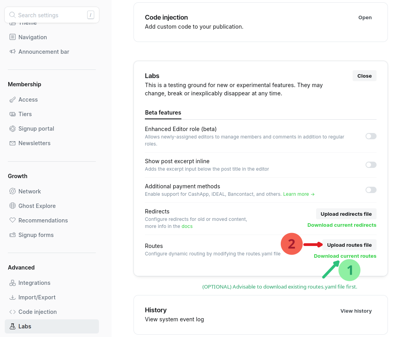Open the Code injection section
The height and width of the screenshot is (337, 395).
point(365,18)
